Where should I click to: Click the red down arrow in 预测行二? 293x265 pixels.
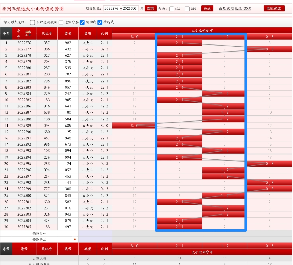point(75,239)
